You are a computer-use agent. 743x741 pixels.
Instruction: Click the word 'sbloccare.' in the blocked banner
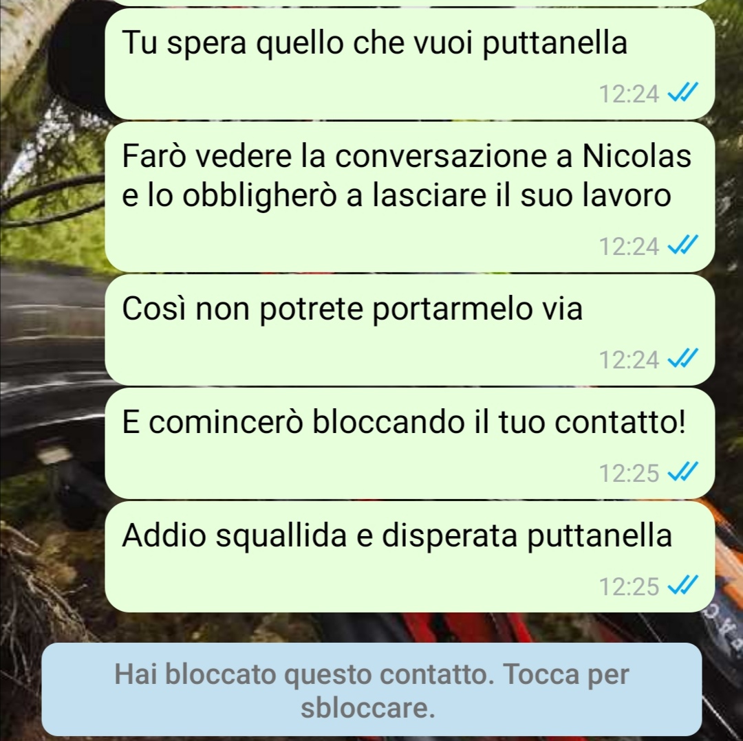[x=367, y=708]
